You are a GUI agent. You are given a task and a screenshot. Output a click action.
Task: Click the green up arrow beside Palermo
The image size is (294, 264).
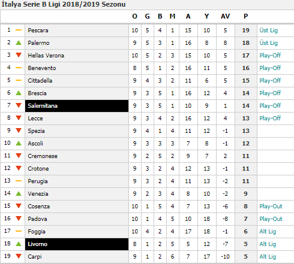coord(19,43)
